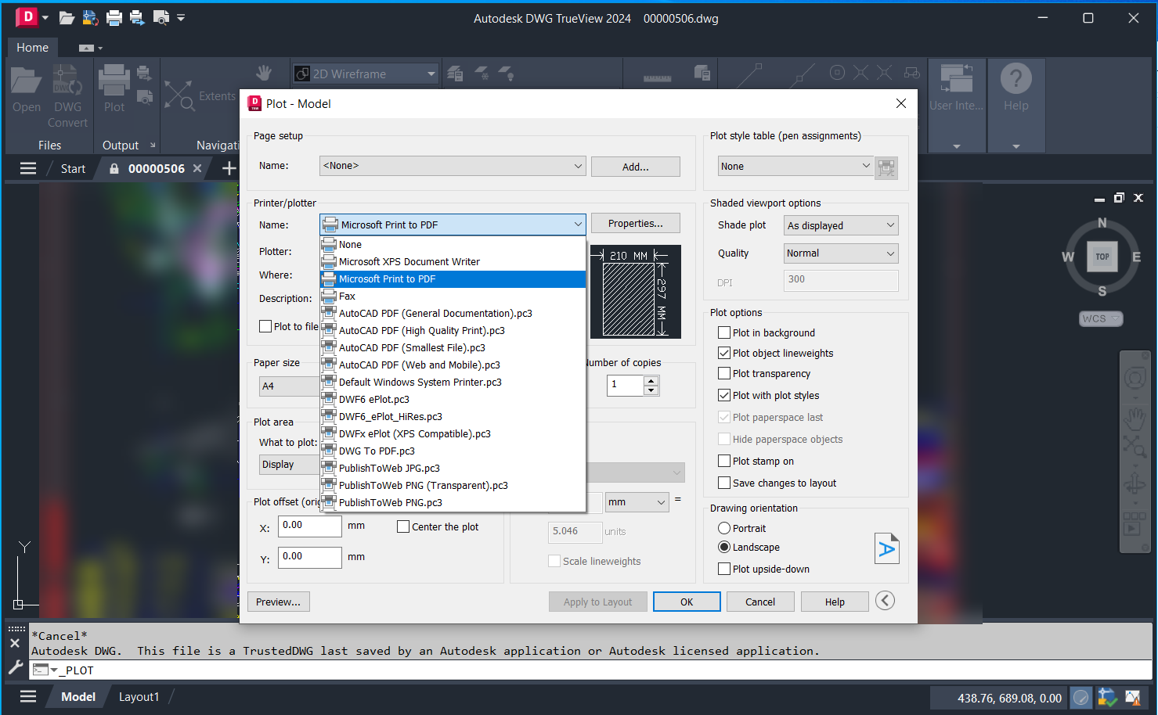Check Center the plot option
This screenshot has height=715, width=1158.
click(x=403, y=526)
